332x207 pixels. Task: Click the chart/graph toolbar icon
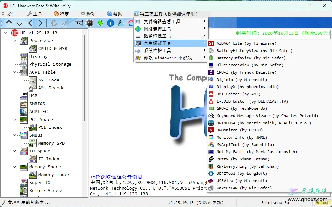(65, 23)
